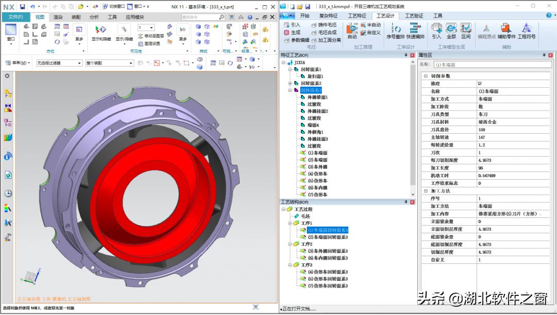
Task: Click the 区间 range icon
Action: (466, 30)
